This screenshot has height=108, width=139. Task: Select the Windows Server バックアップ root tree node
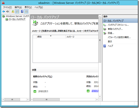[x=16, y=16]
